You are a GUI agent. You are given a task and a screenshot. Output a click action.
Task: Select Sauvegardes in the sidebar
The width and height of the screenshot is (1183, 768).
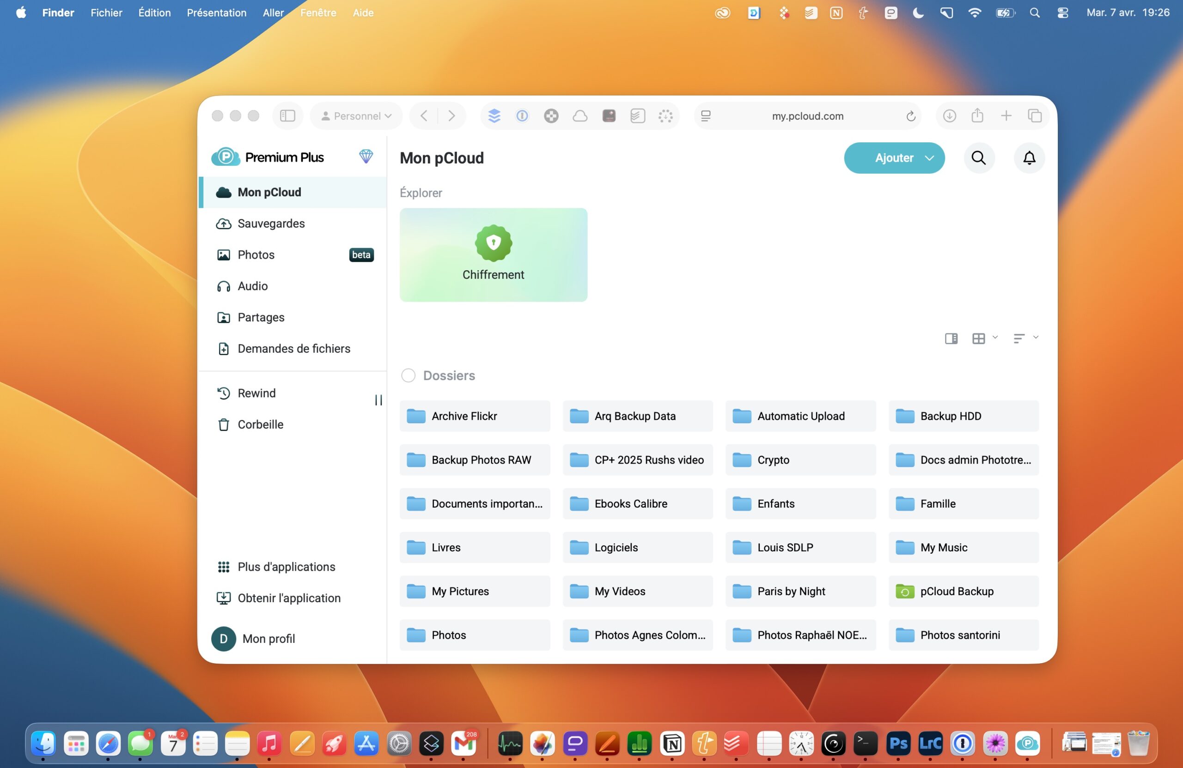pyautogui.click(x=271, y=224)
